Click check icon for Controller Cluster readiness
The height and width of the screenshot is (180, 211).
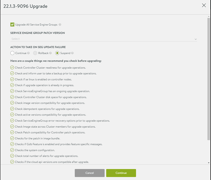pyautogui.click(x=12, y=68)
